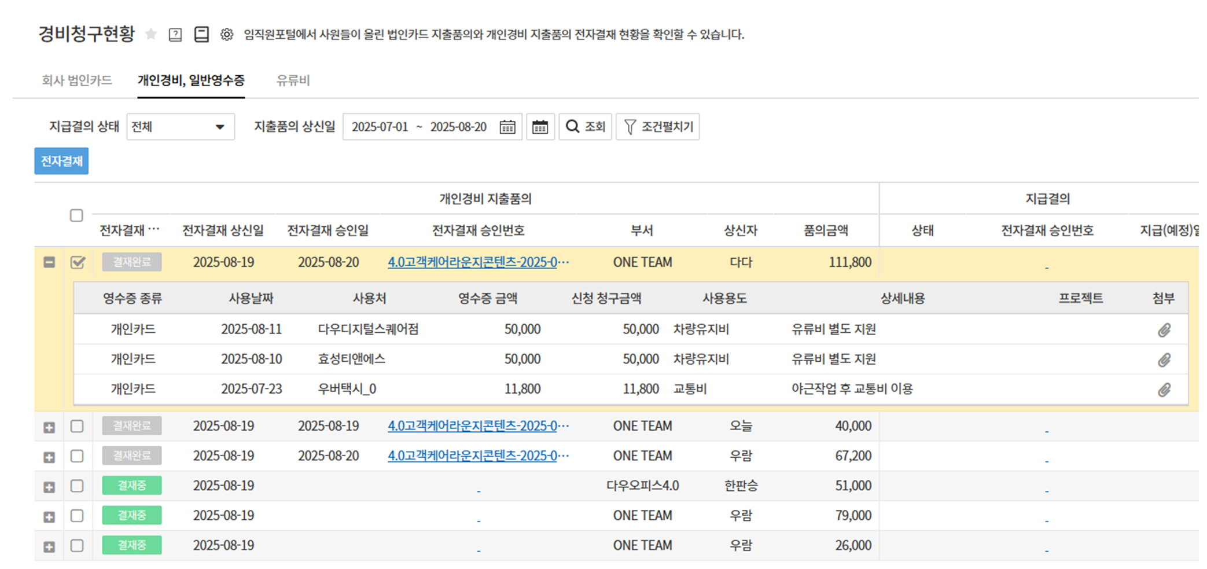The width and height of the screenshot is (1207, 569).
Task: Toggle the select-all header checkbox
Action: [x=76, y=215]
